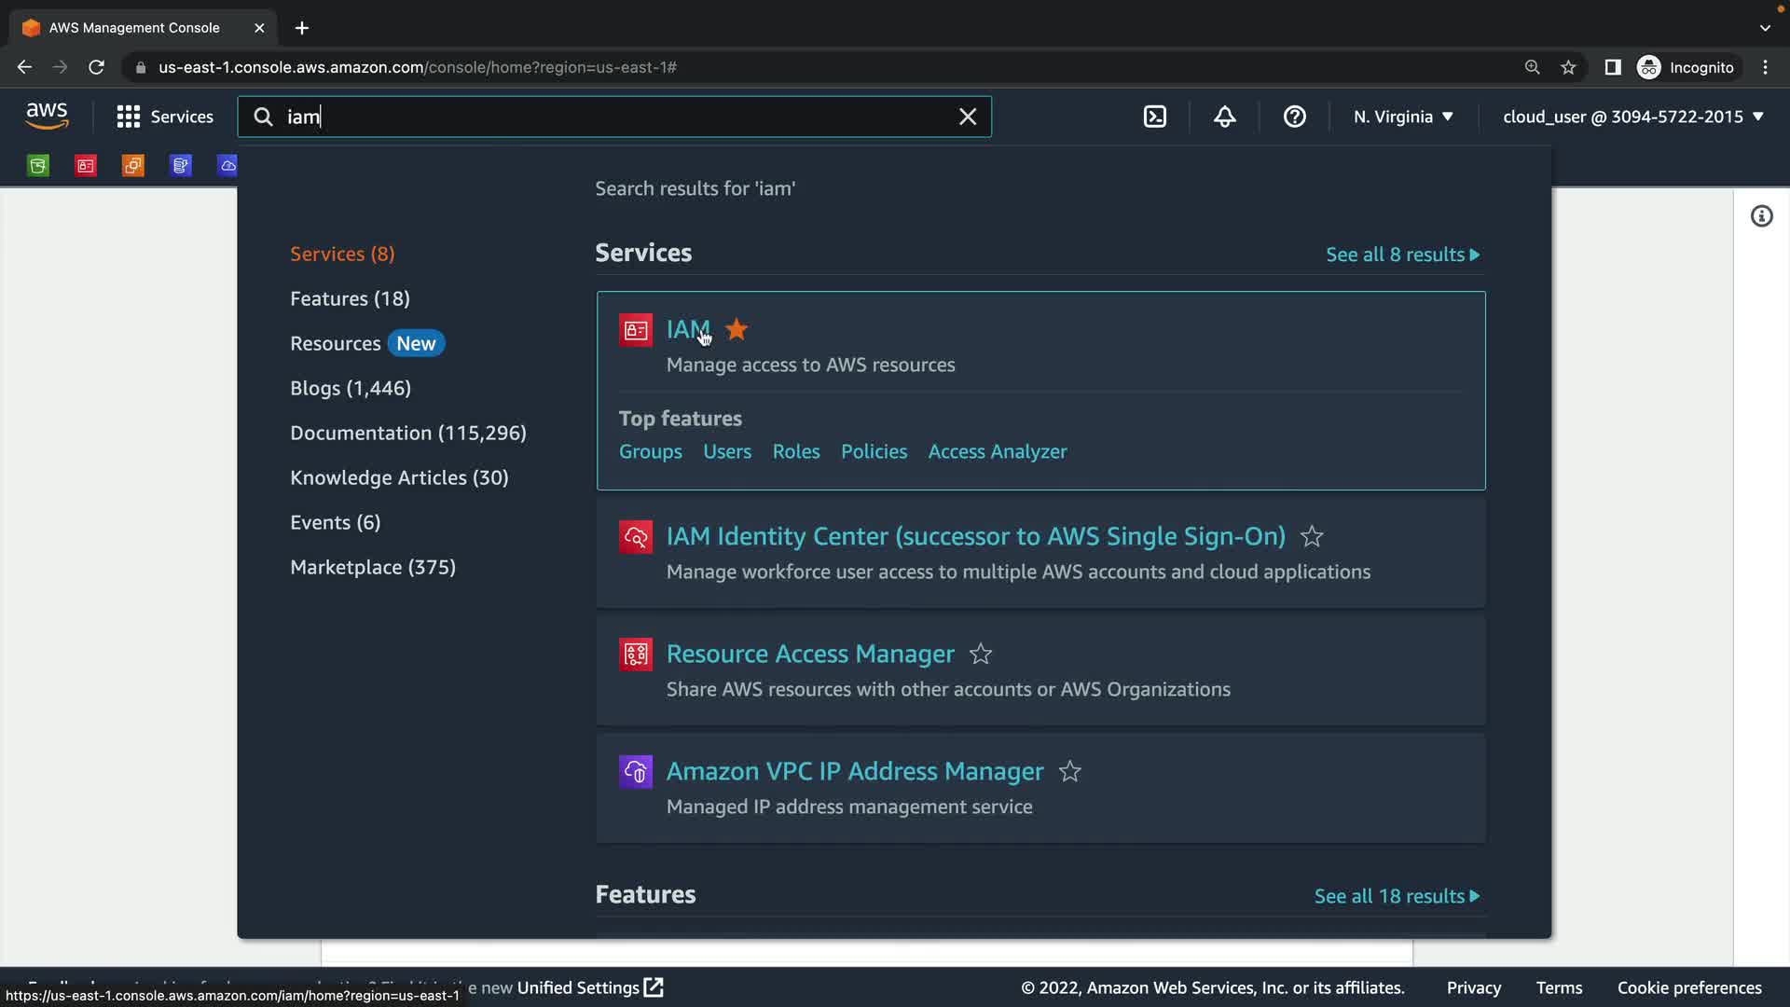Click the AWS logo home icon
The image size is (1790, 1007).
[x=47, y=117]
